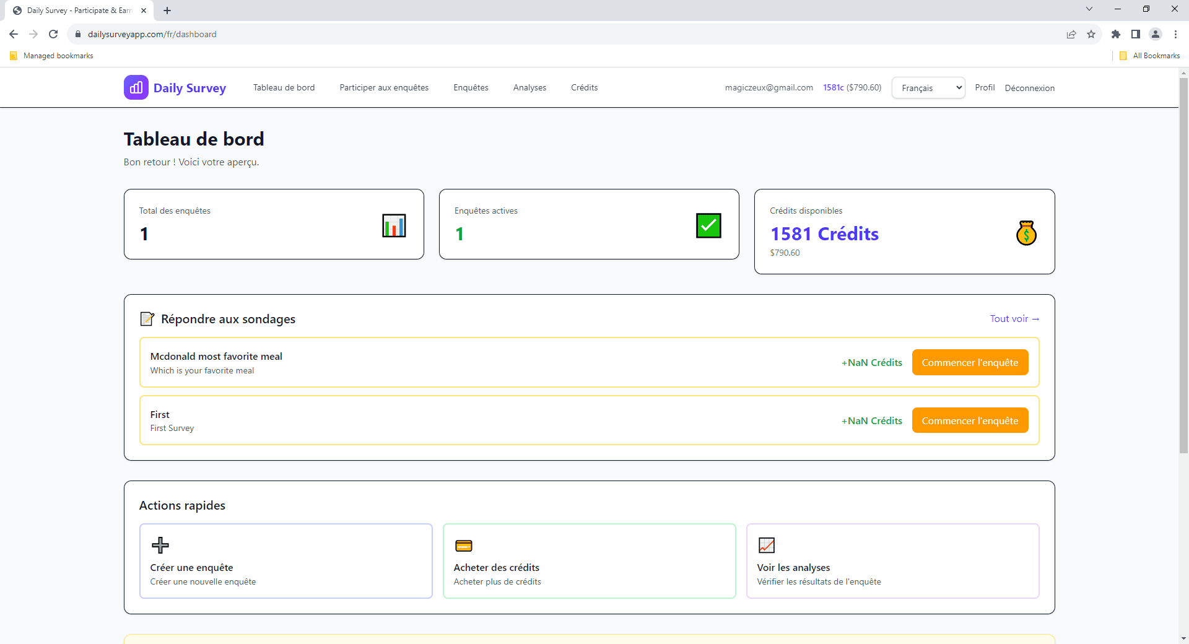Open the Chrome three-dot menu
1189x644 pixels.
[x=1175, y=34]
